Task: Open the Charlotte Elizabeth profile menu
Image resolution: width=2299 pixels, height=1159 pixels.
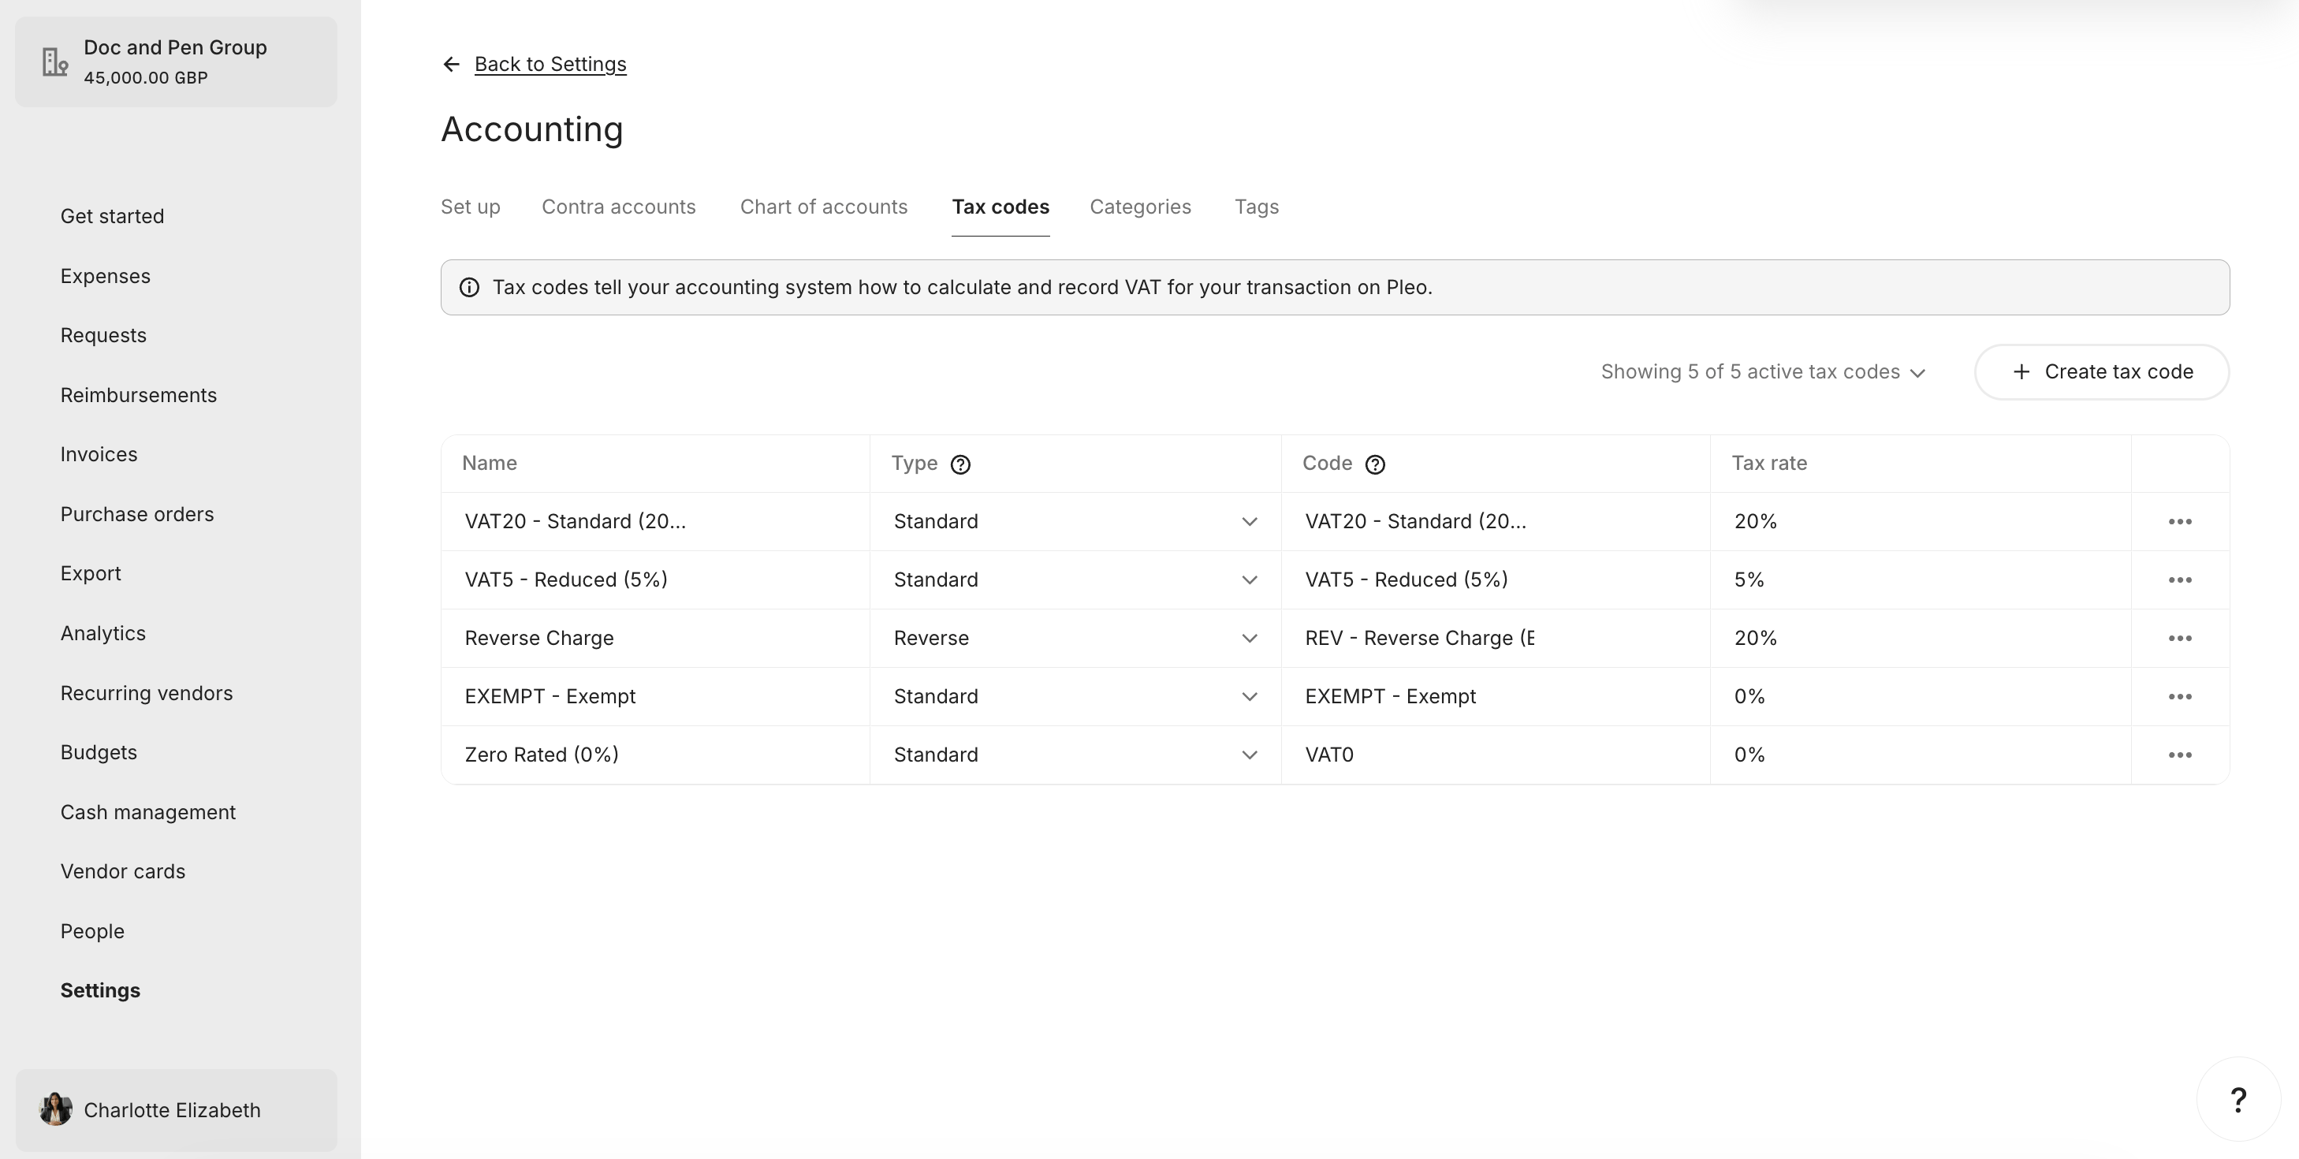Action: point(176,1110)
